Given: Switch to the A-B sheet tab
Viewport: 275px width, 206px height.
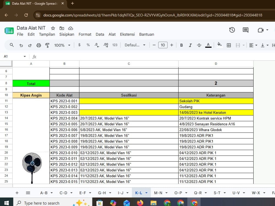Looking at the screenshot, I should [x=44, y=193].
